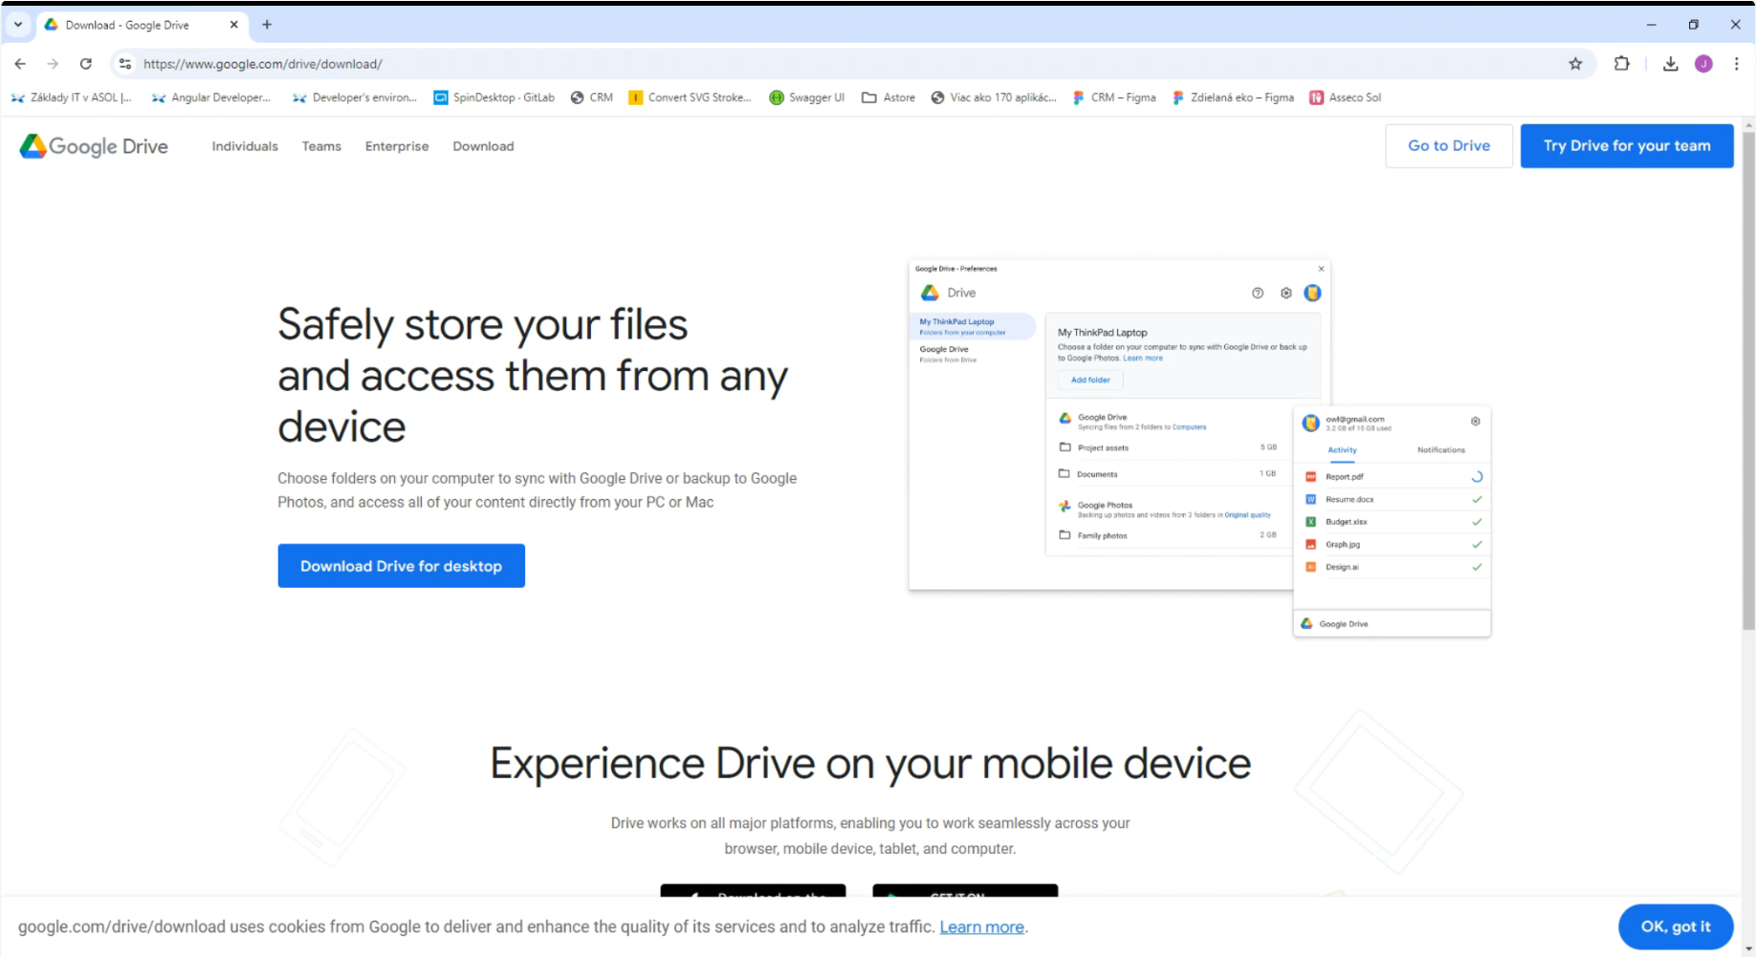Image resolution: width=1756 pixels, height=957 pixels.
Task: Open the Astore bookmarks folder
Action: click(x=889, y=98)
